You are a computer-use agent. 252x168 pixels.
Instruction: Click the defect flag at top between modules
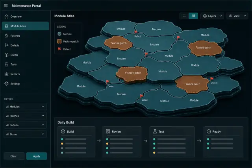[136, 32]
